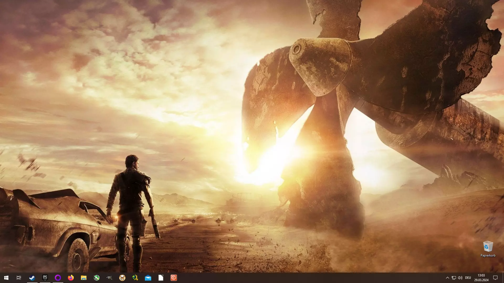The width and height of the screenshot is (504, 283).
Task: Open the green globe arrow app on taskbar
Action: tap(97, 278)
